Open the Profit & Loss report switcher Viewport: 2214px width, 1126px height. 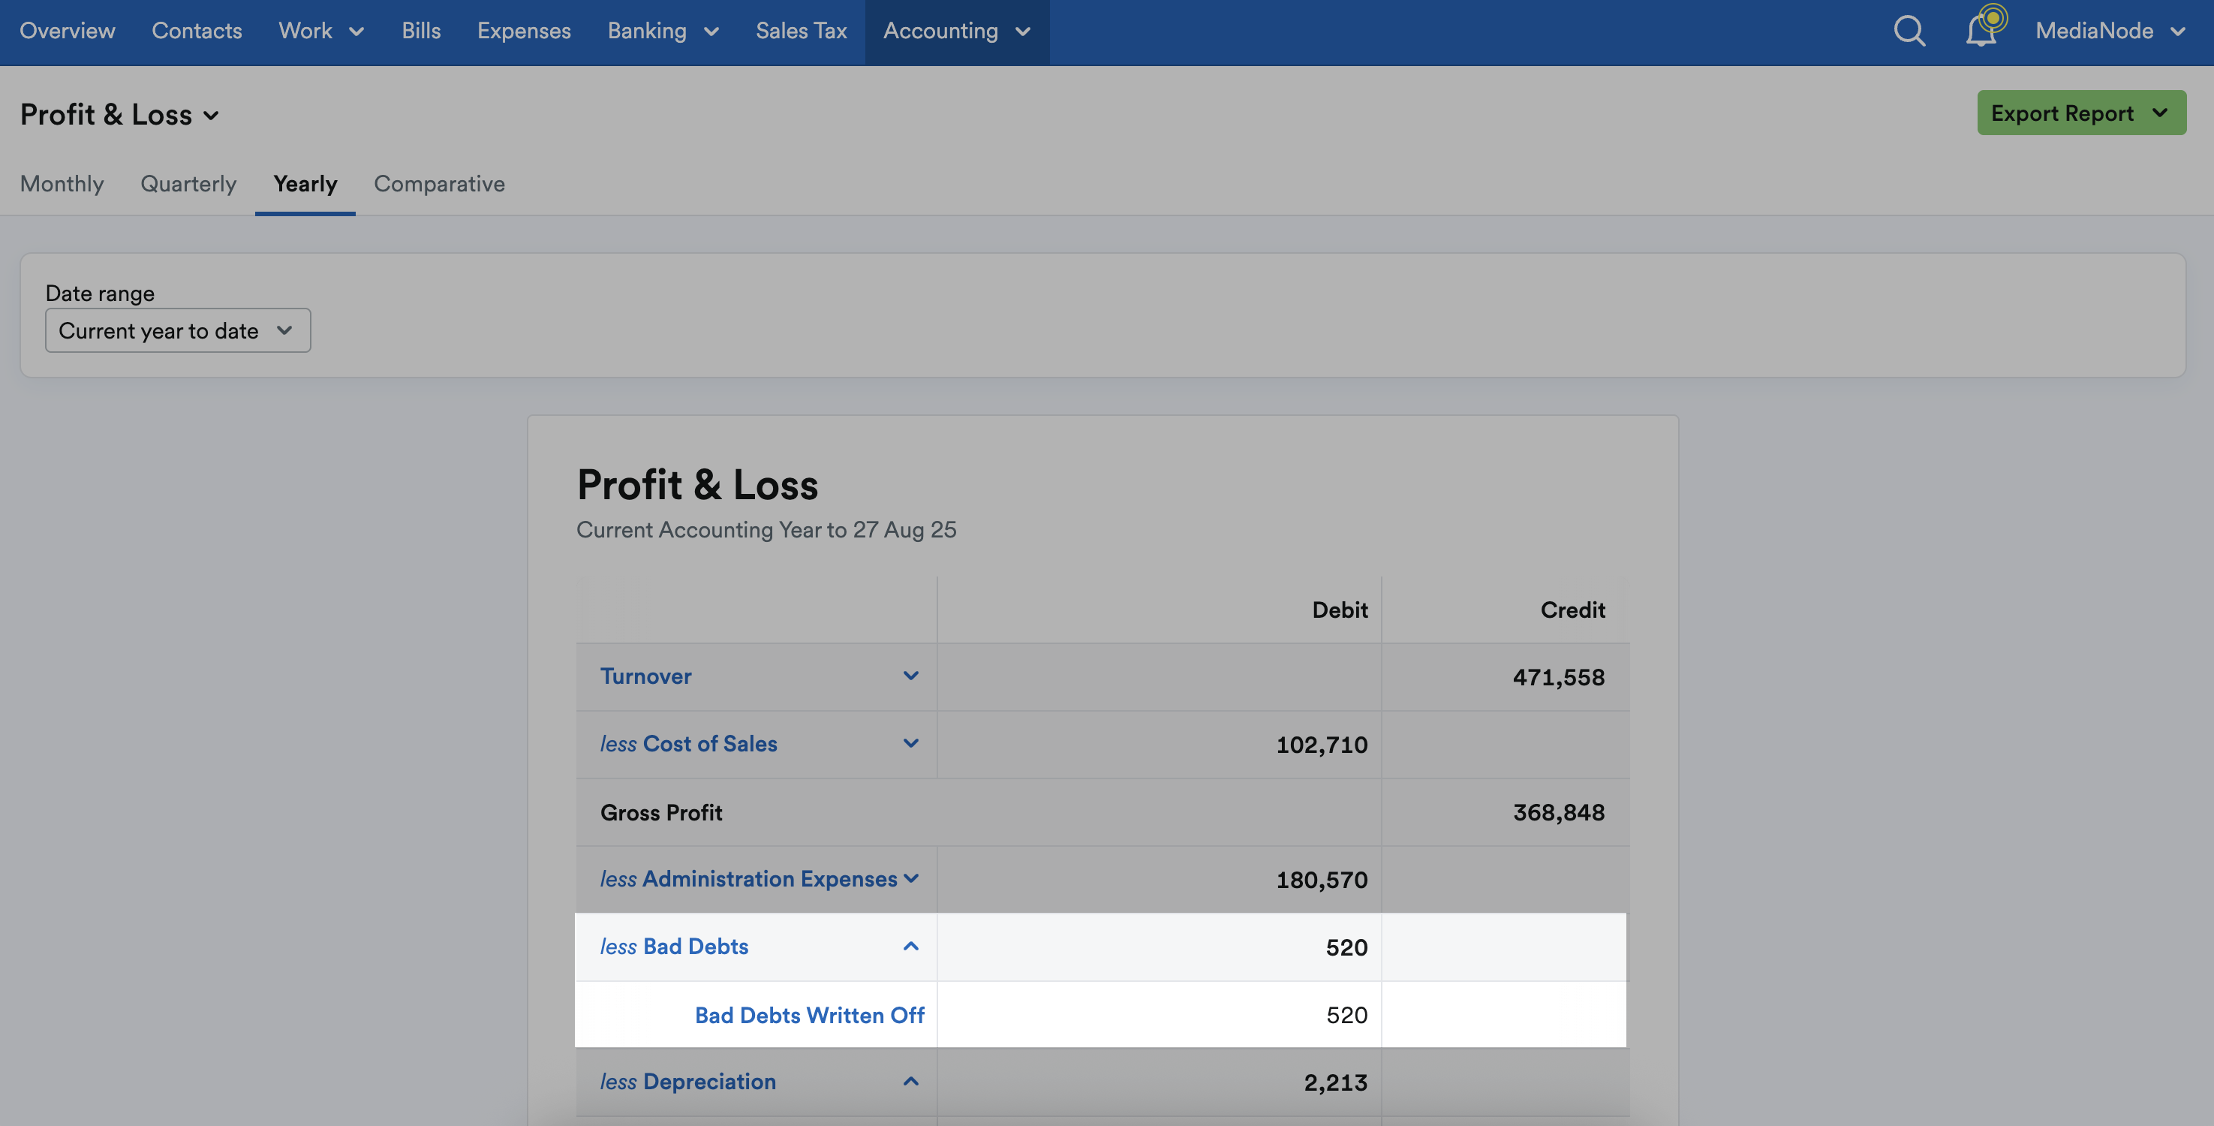pyautogui.click(x=119, y=114)
